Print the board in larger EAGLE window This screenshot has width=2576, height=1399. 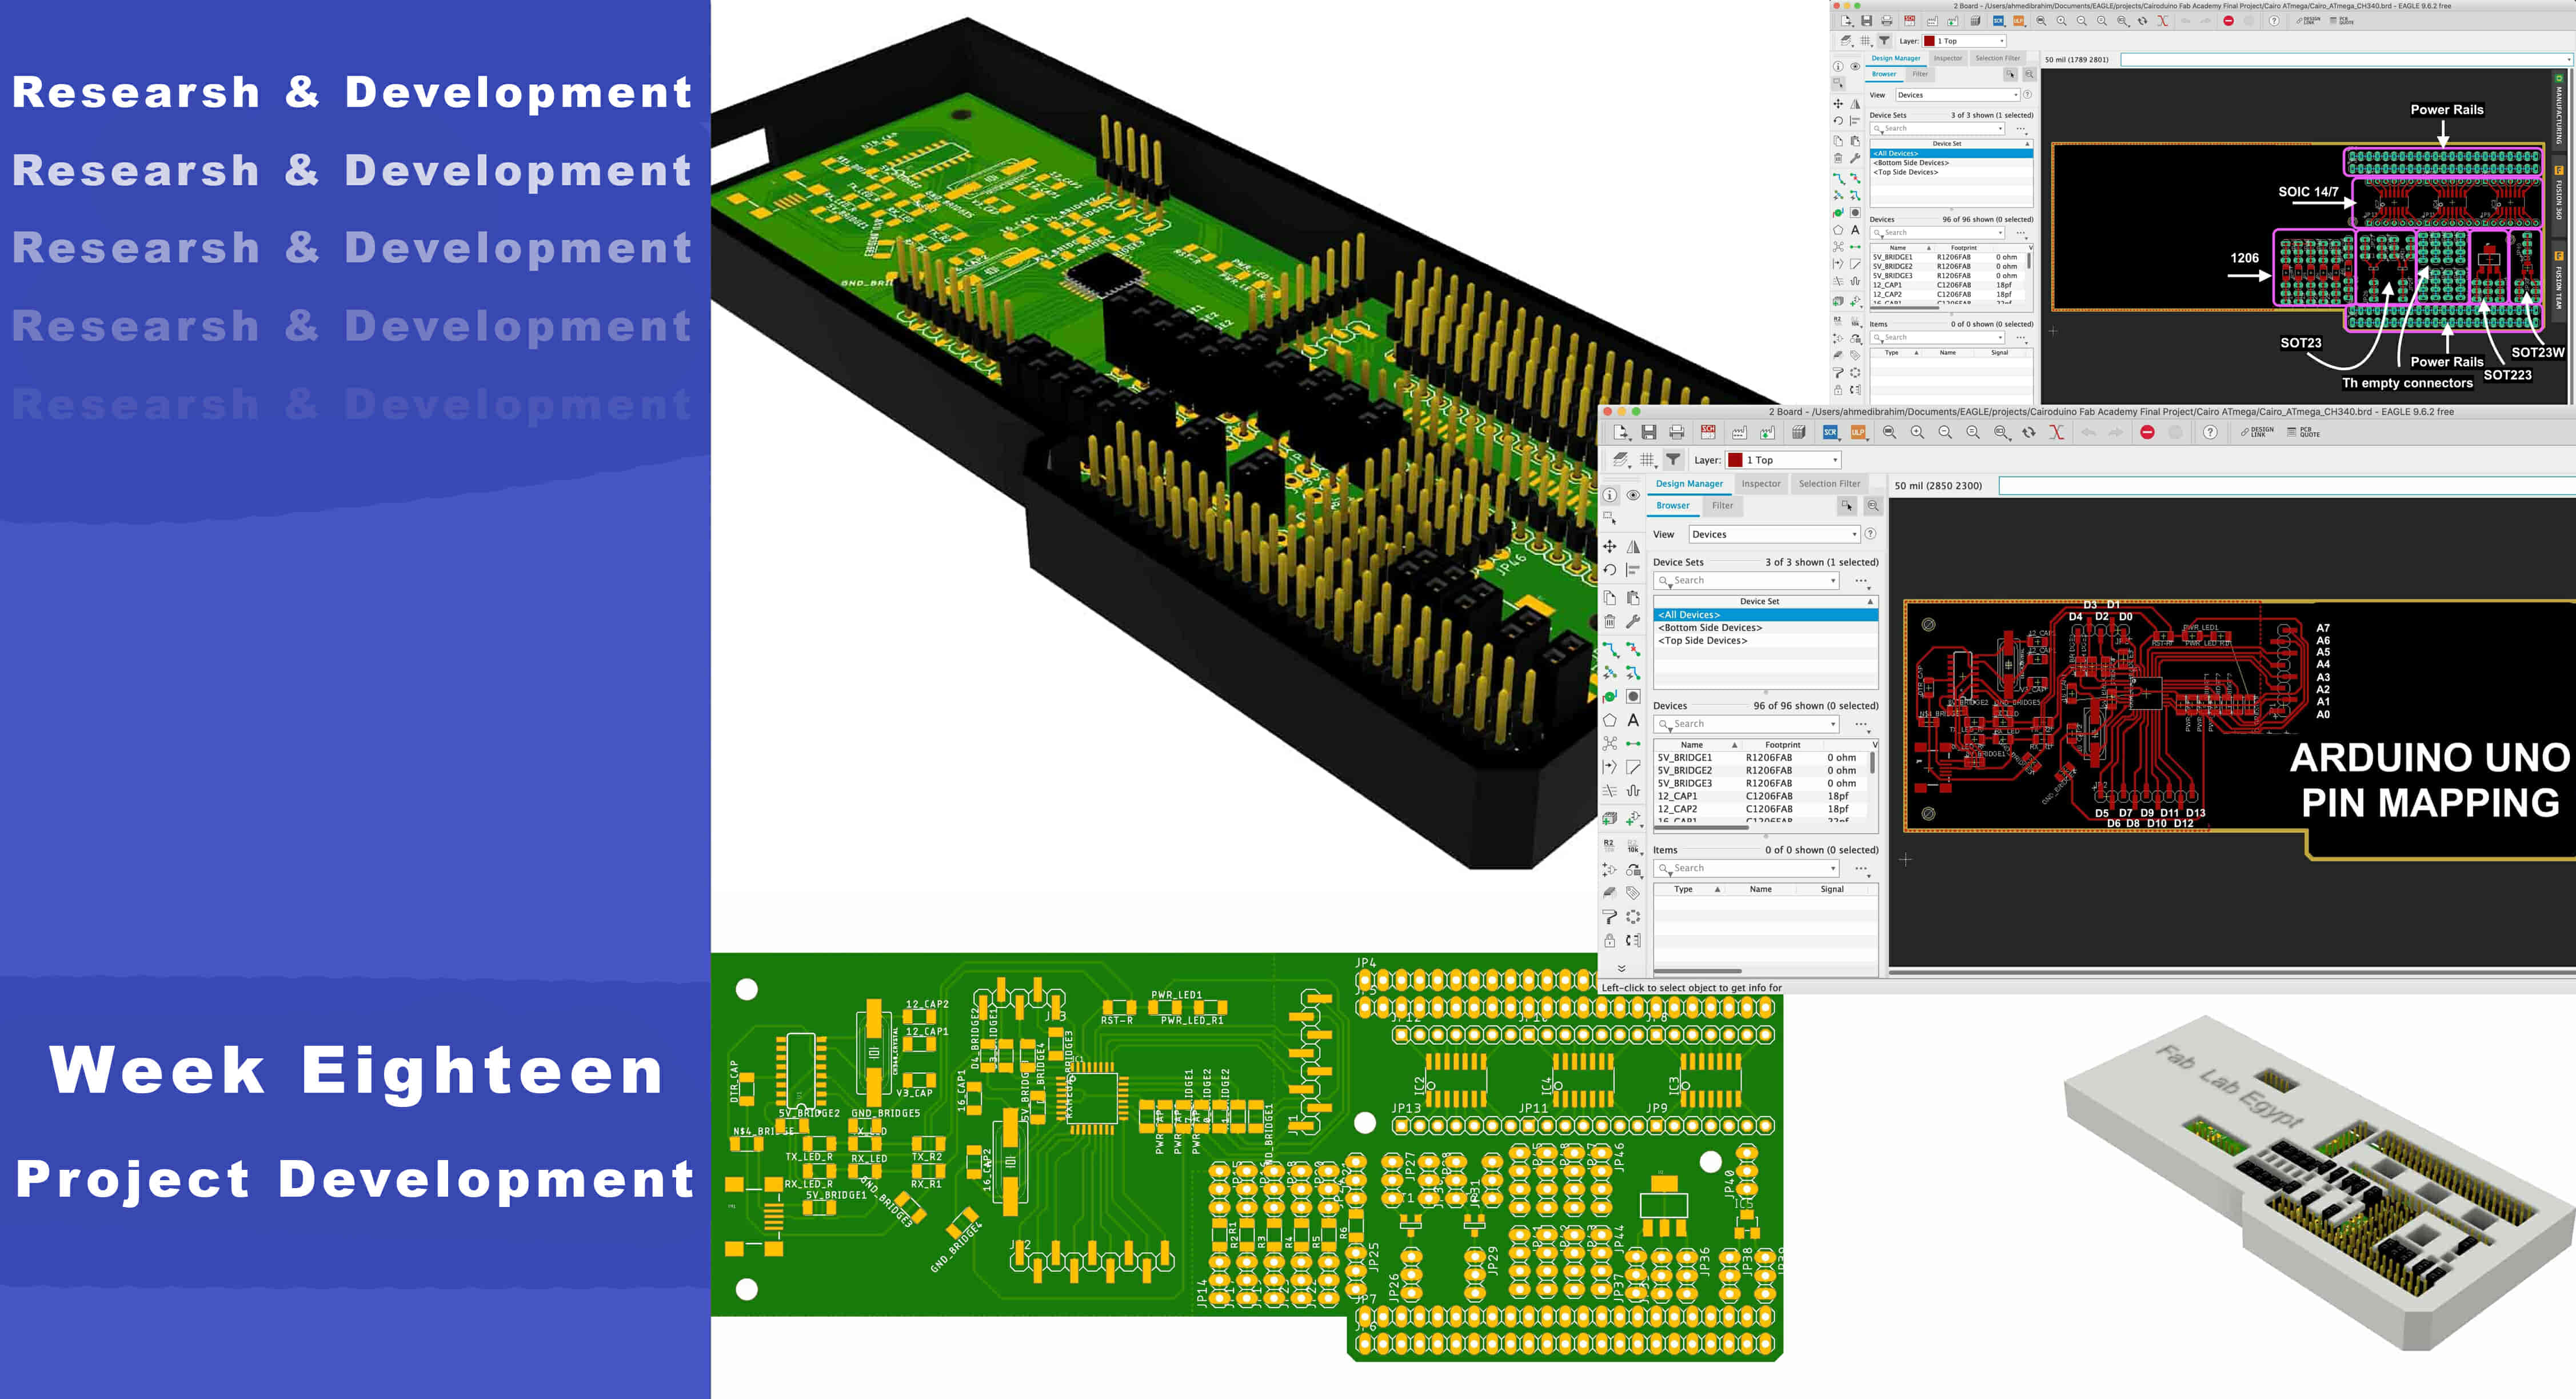click(1677, 432)
